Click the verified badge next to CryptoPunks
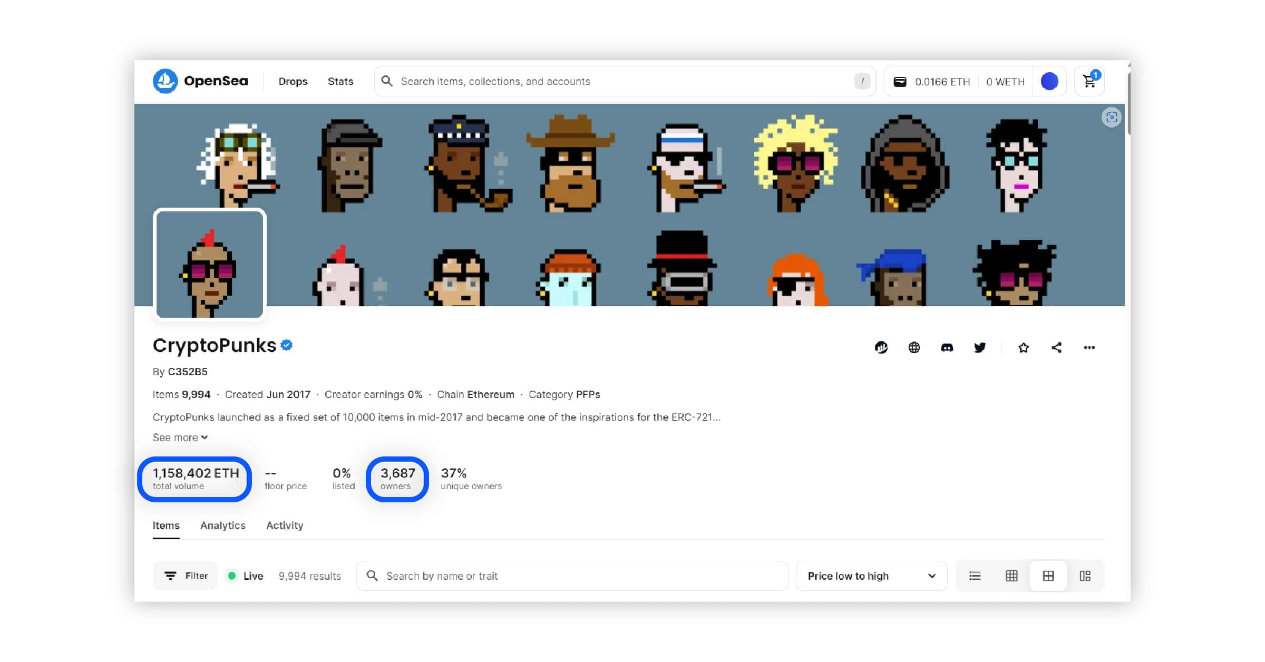This screenshot has width=1265, height=662. (287, 345)
